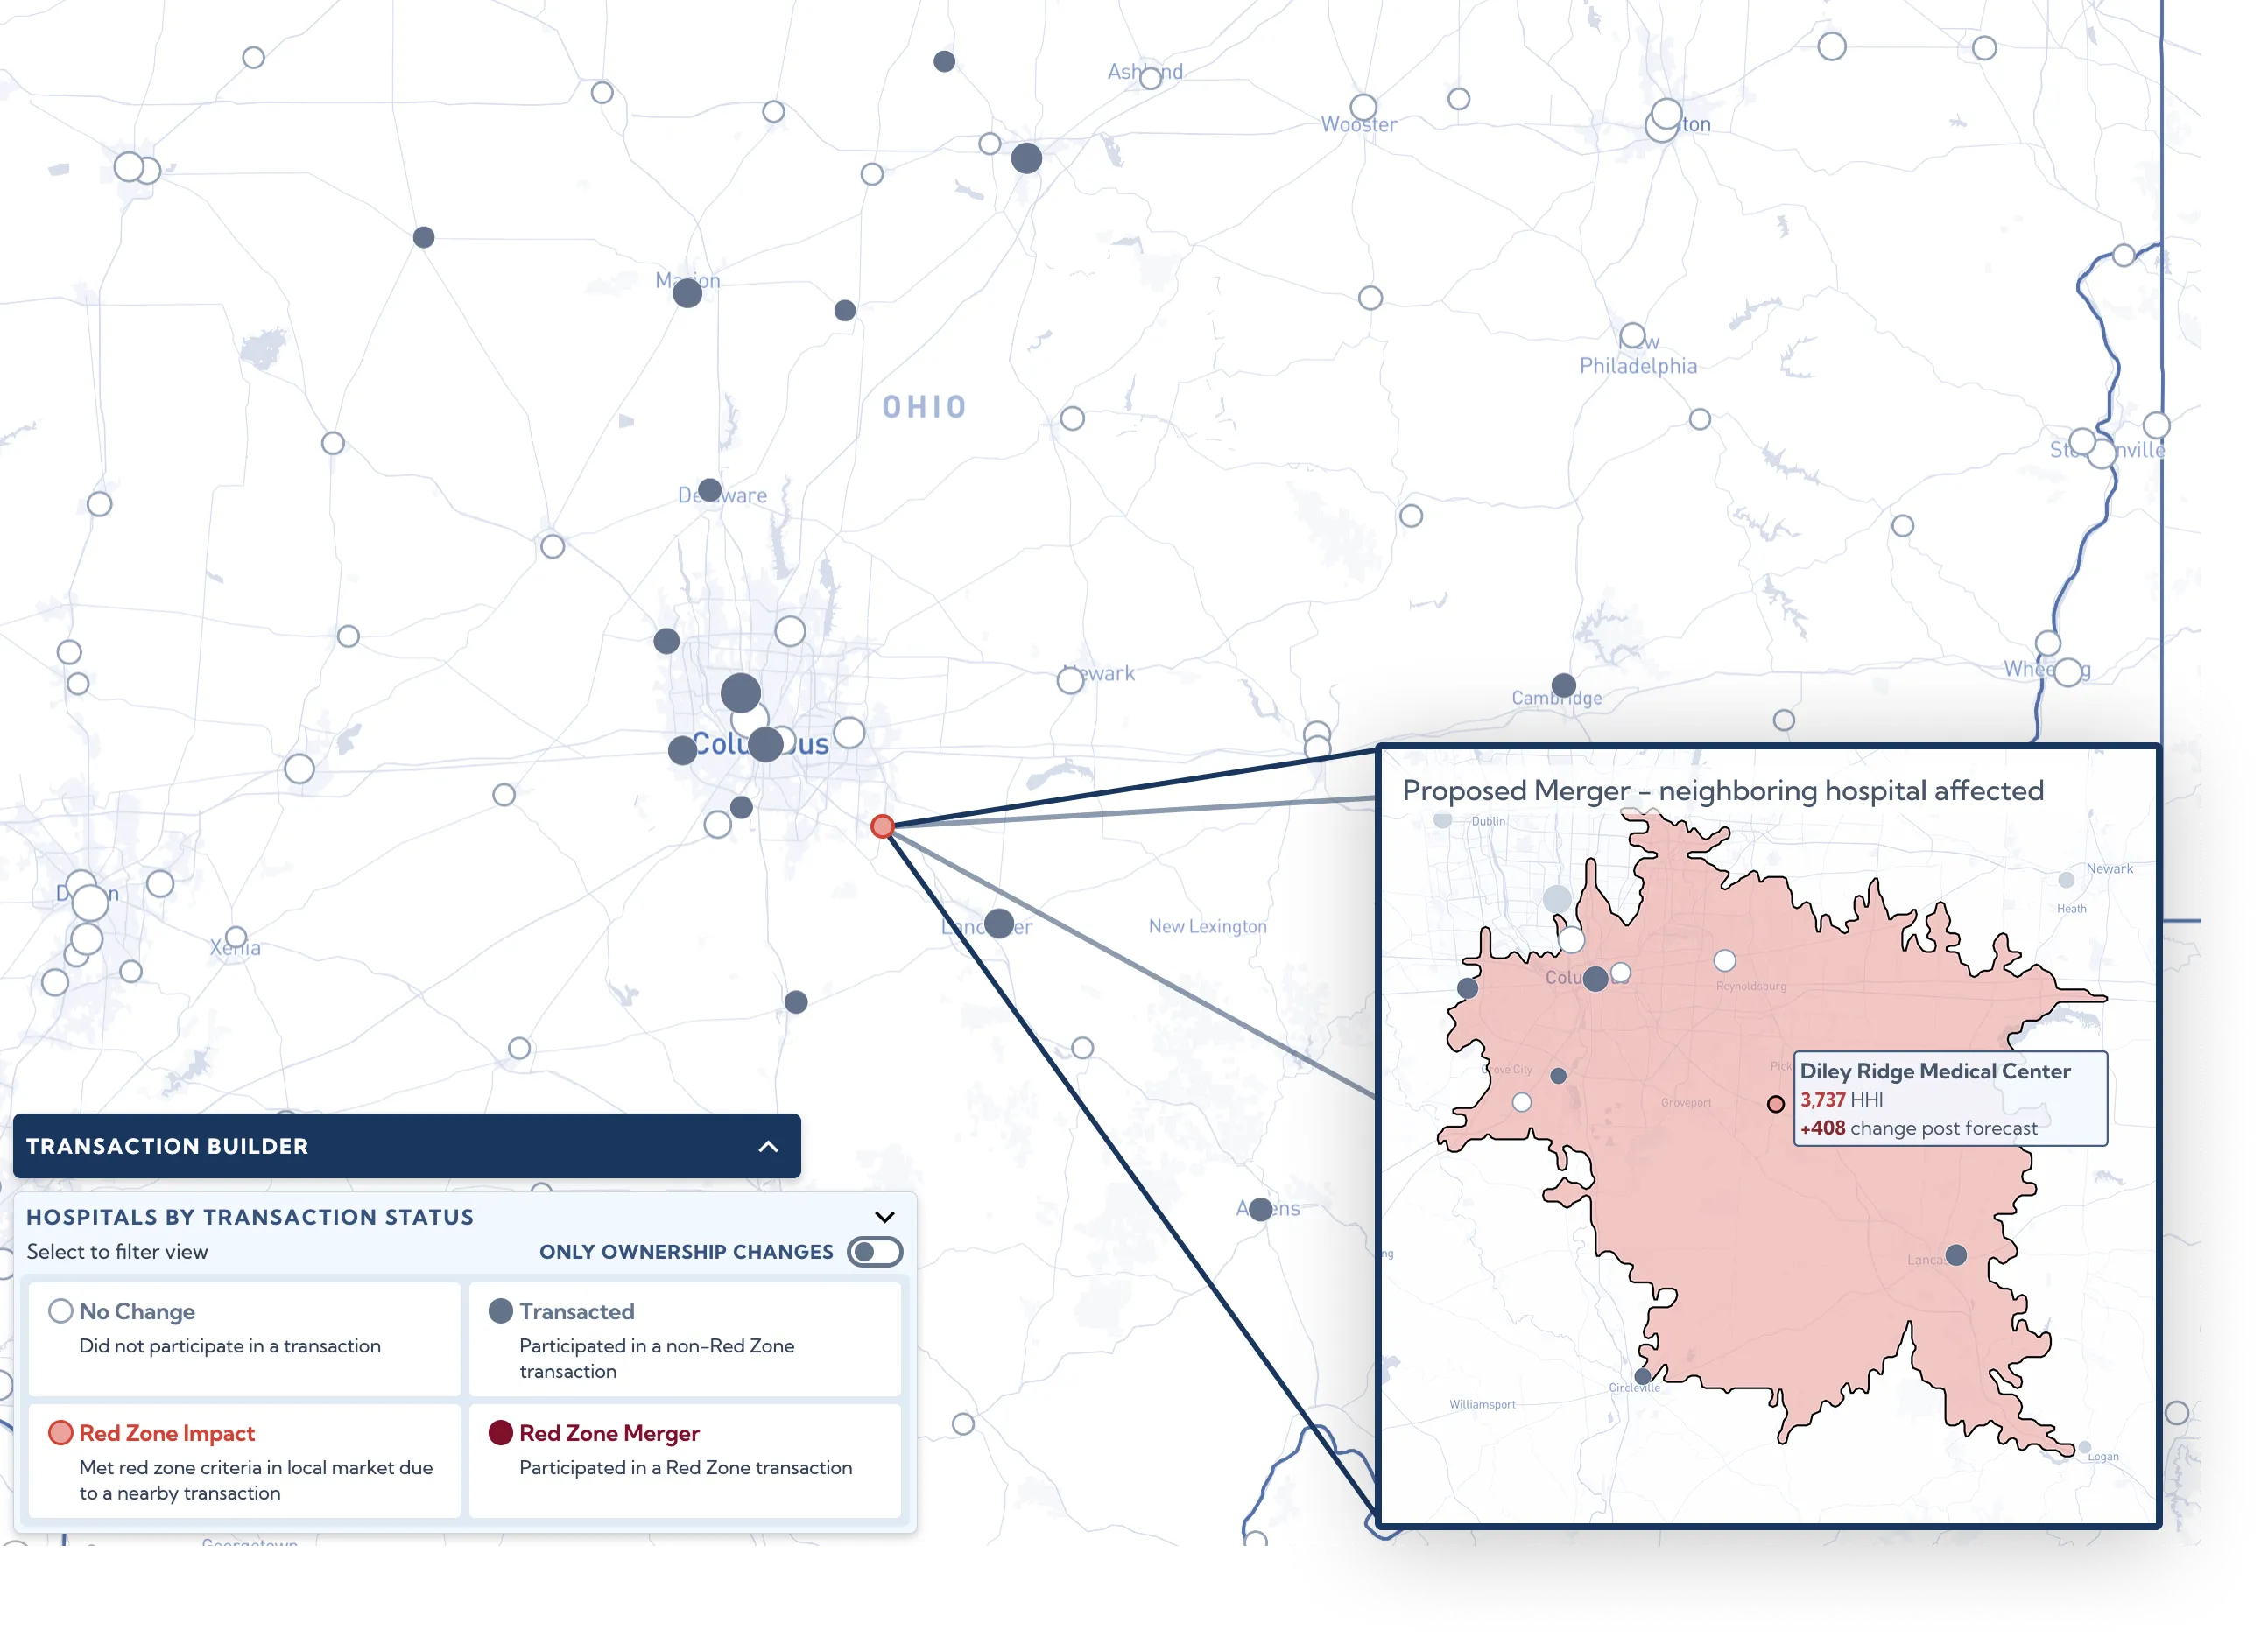Image resolution: width=2268 pixels, height=1644 pixels.
Task: Select the dark hospital marker at Marion
Action: pyautogui.click(x=687, y=293)
